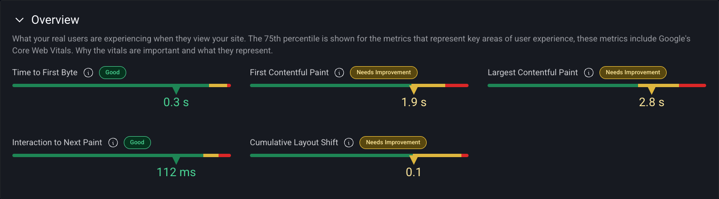719x199 pixels.
Task: Click the Cumulative Layout Shift info icon
Action: coord(349,142)
